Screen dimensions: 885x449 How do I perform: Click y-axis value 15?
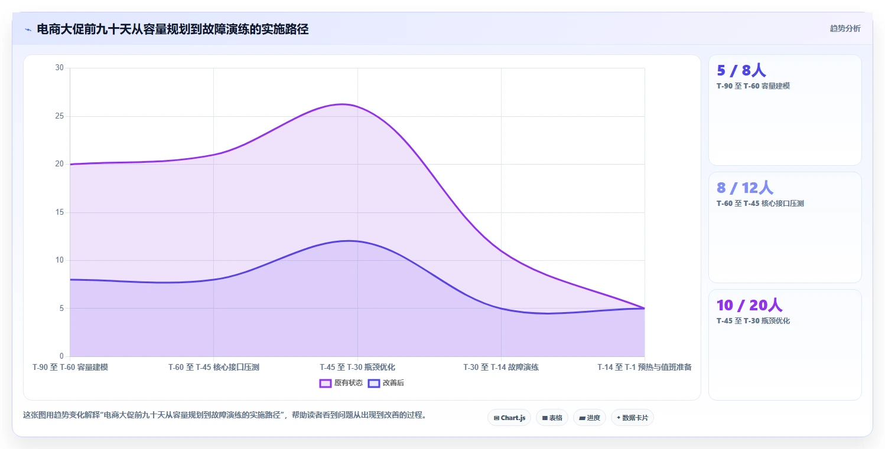(59, 212)
